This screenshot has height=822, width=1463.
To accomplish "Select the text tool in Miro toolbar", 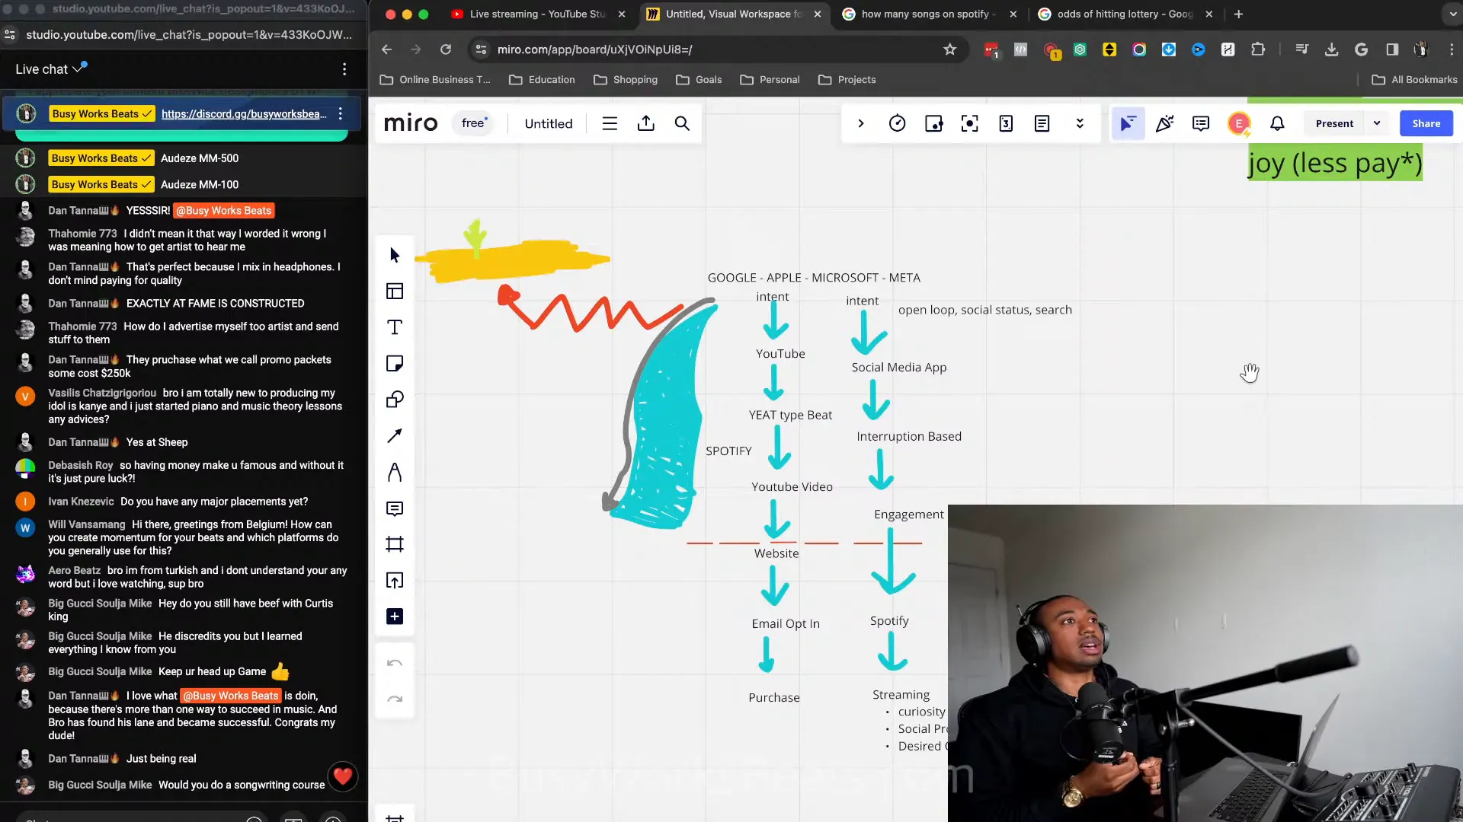I will pyautogui.click(x=395, y=327).
